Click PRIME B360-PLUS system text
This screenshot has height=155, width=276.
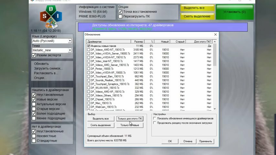tap(92, 16)
